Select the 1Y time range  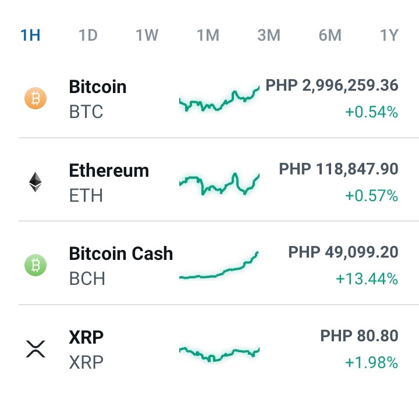[x=389, y=35]
